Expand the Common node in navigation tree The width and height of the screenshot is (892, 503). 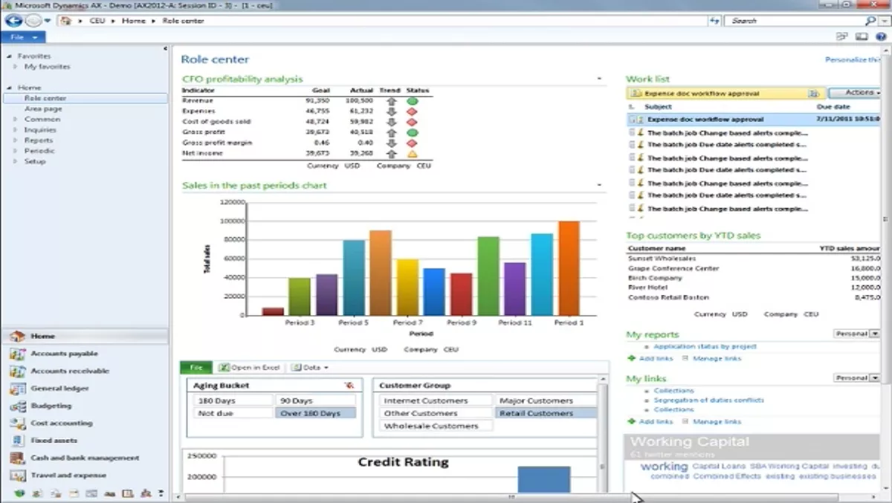tap(16, 119)
